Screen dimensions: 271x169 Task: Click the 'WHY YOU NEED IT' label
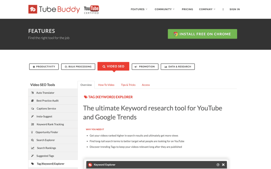[x=95, y=129]
